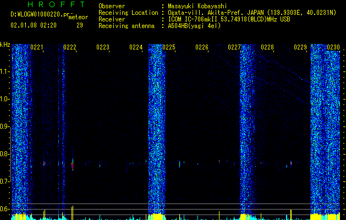This screenshot has height=220, width=346.
Task: Click the 0230 time marker
Action: [333, 47]
